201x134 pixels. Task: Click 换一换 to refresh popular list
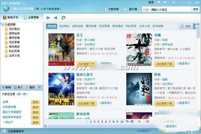[22, 94]
